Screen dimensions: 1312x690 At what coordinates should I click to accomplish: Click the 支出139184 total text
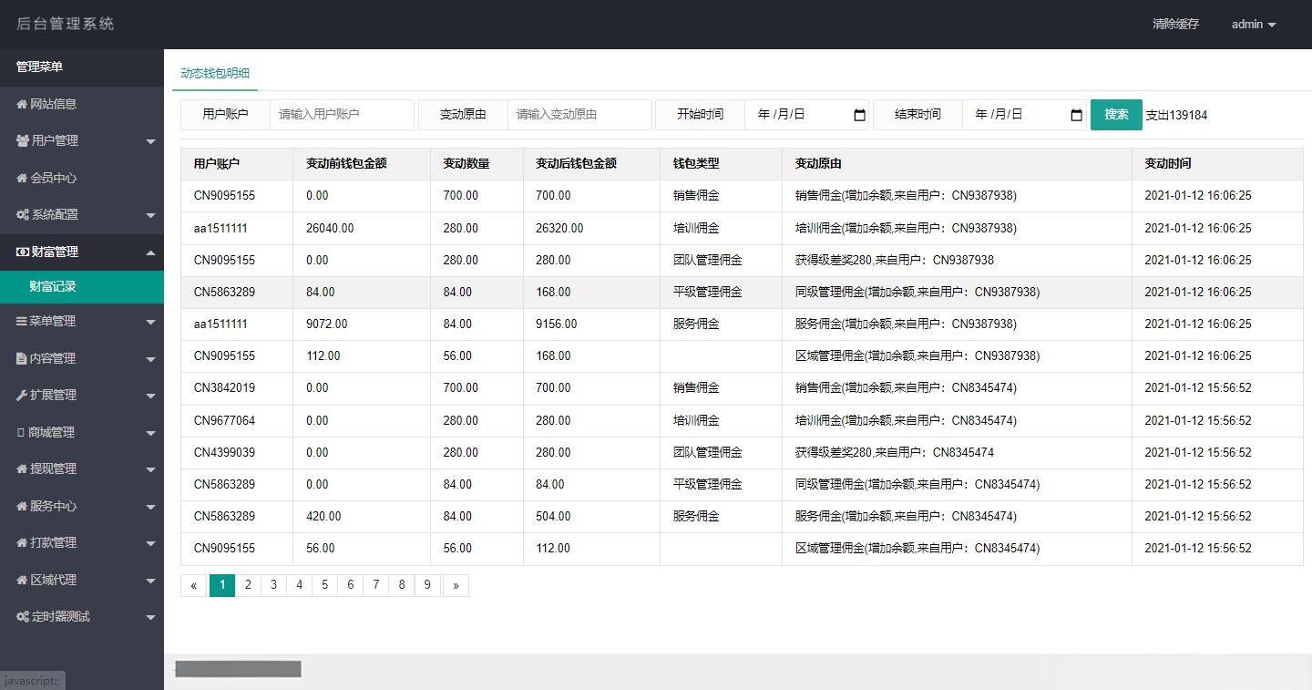point(1176,116)
